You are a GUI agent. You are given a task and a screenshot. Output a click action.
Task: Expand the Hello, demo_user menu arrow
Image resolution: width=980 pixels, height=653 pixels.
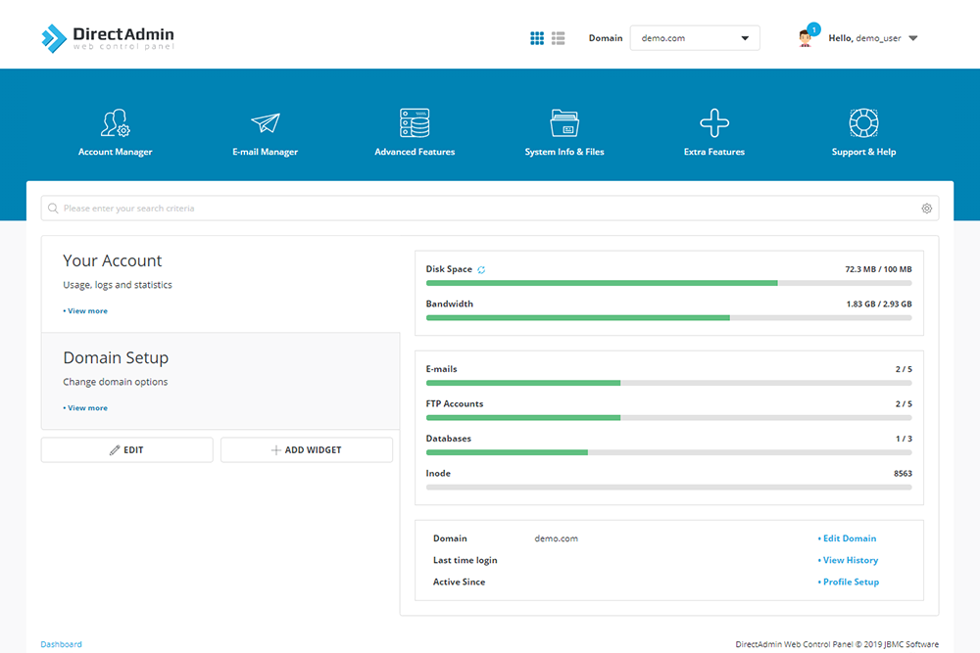[913, 38]
